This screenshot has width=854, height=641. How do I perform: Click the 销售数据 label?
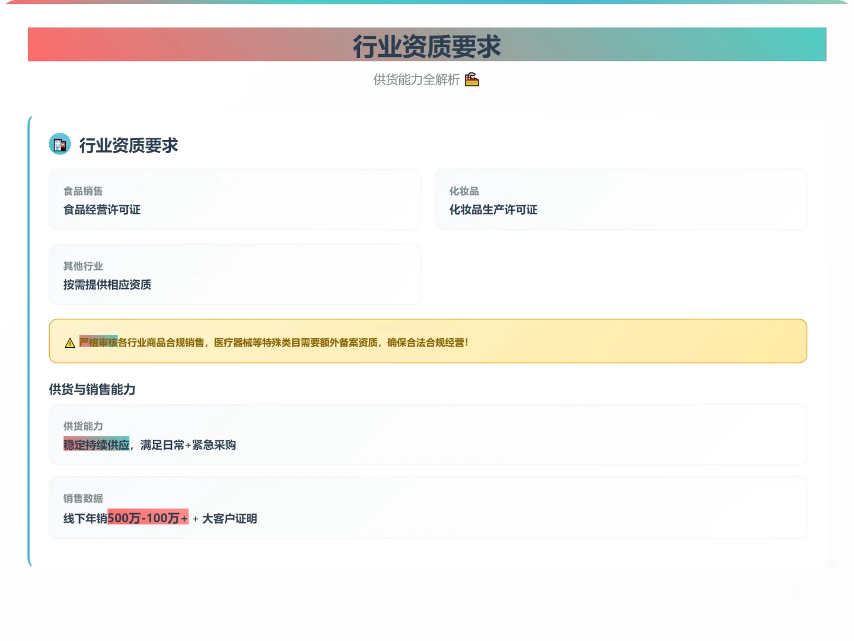point(83,499)
